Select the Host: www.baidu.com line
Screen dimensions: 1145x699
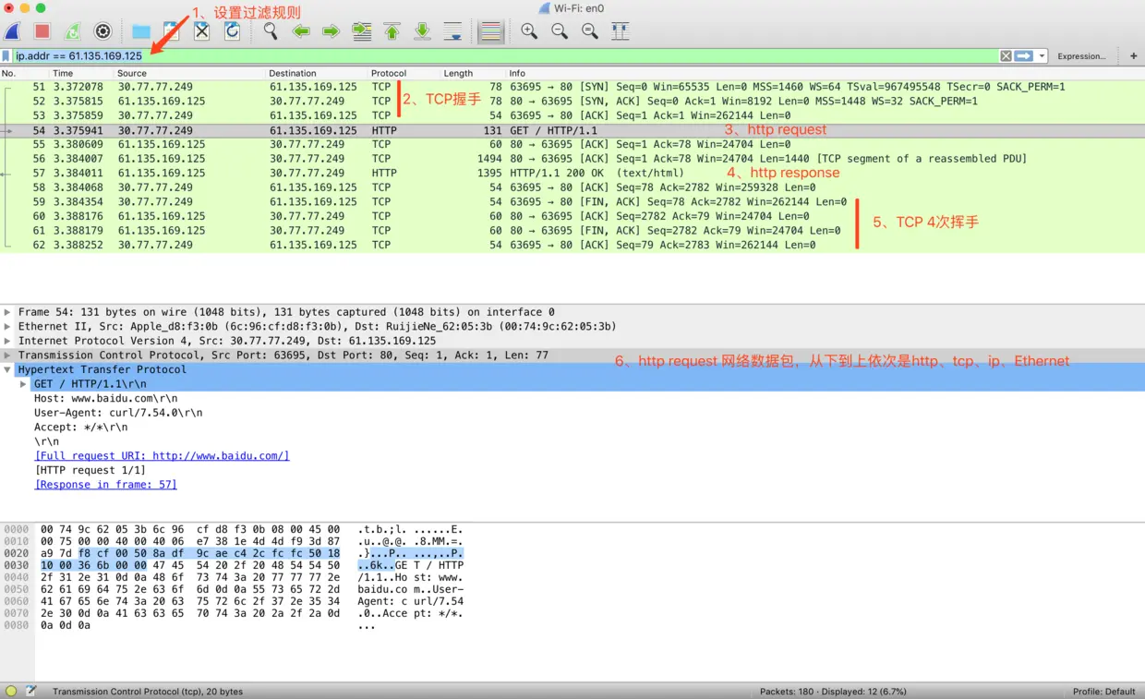click(106, 398)
